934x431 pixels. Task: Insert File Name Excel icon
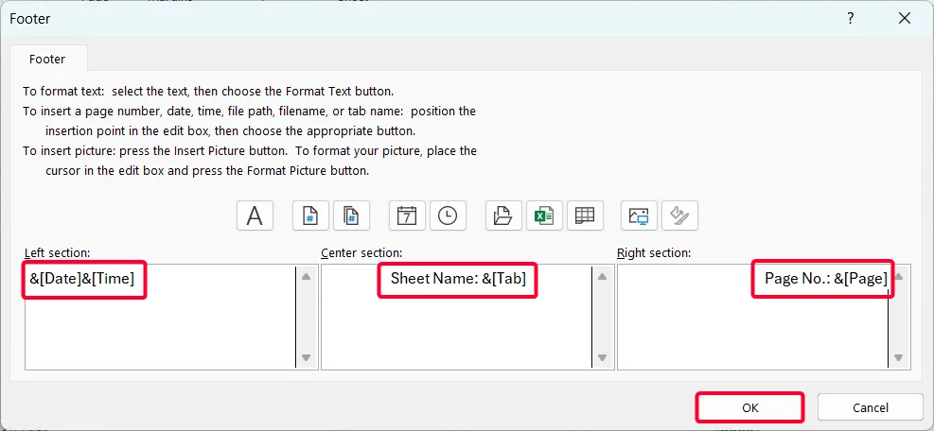tap(544, 215)
